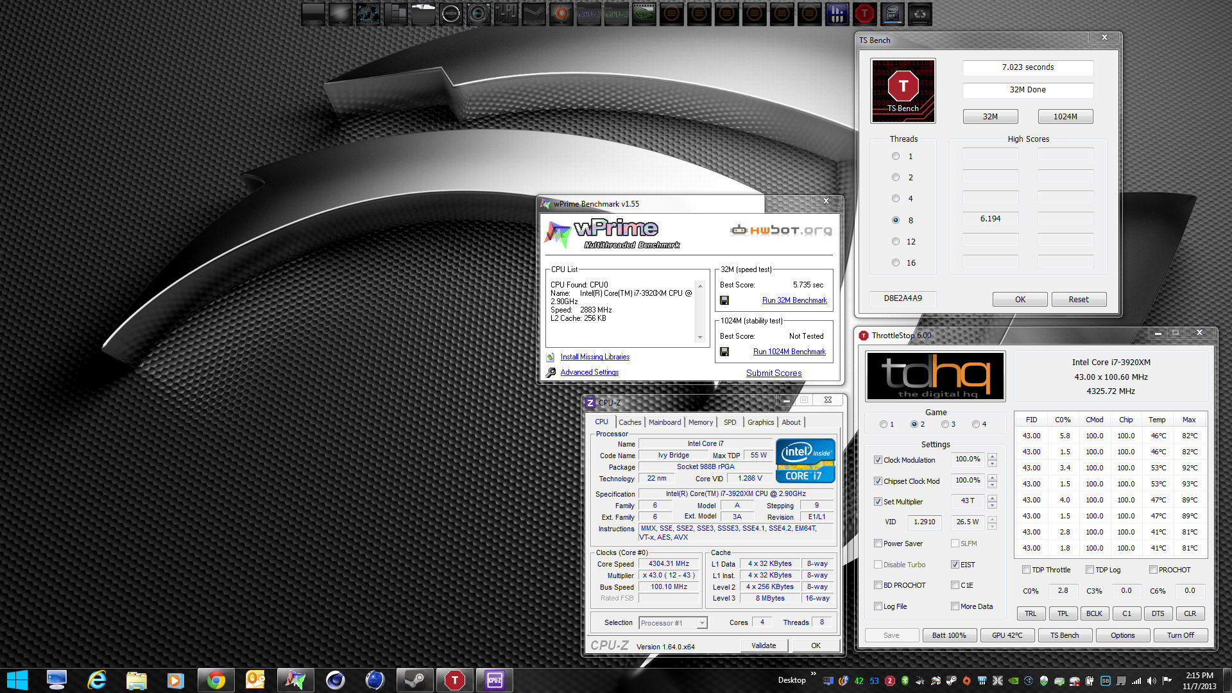
Task: Open the Intel Core dock icon
Action: 892,14
